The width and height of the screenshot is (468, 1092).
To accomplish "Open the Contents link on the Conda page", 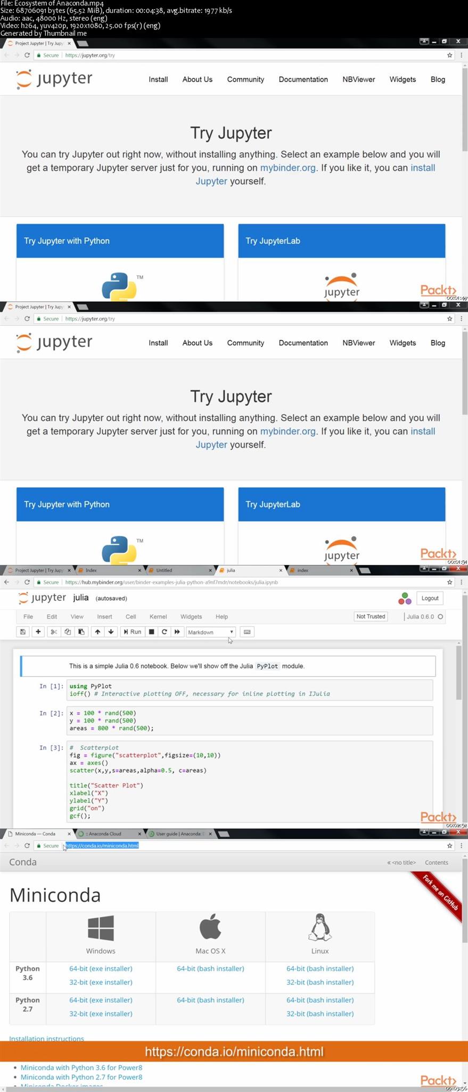I will tap(437, 862).
